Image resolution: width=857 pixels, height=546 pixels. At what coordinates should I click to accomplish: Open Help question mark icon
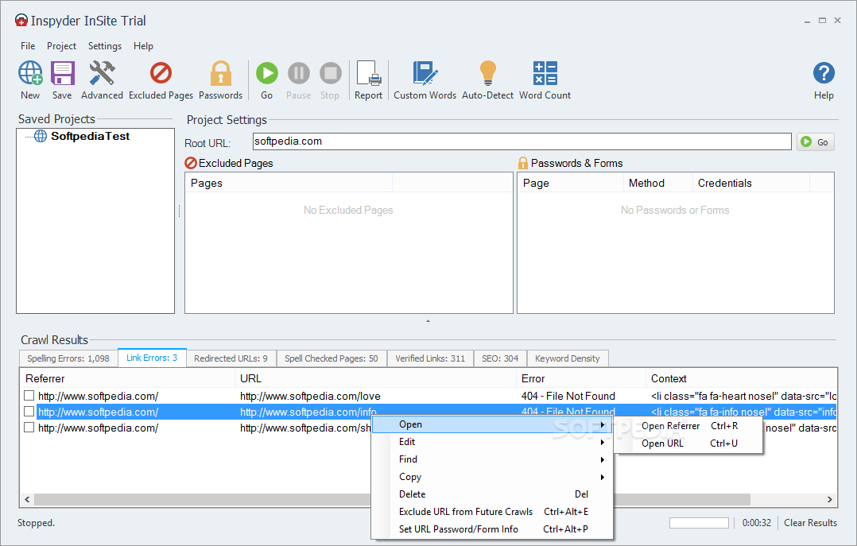[824, 79]
